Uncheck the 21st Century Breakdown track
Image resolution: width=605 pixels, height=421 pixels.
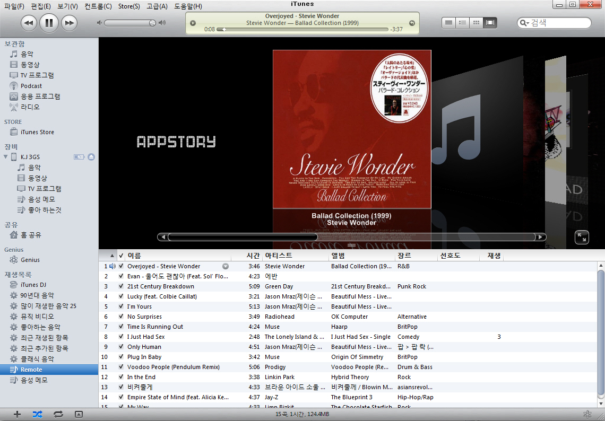pos(122,286)
